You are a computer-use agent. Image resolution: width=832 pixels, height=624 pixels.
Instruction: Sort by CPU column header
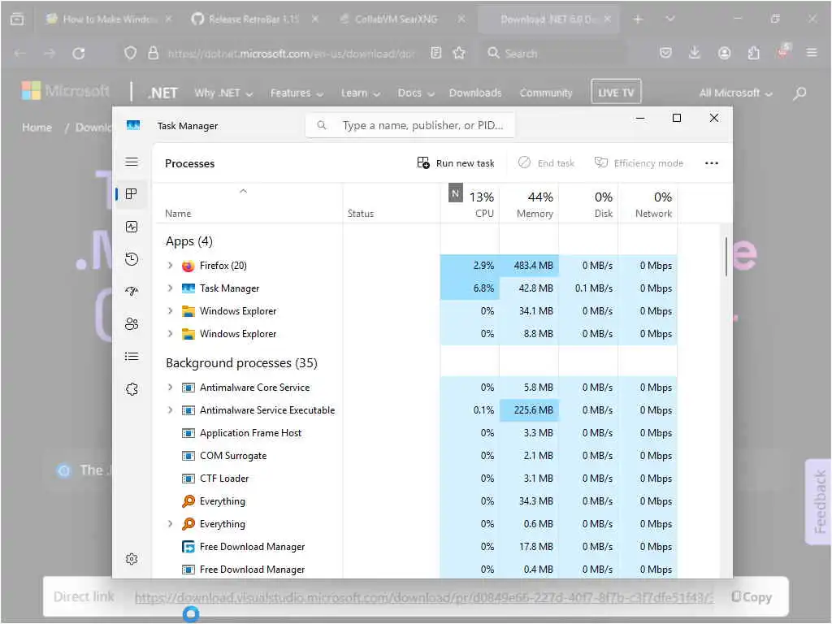(x=470, y=204)
